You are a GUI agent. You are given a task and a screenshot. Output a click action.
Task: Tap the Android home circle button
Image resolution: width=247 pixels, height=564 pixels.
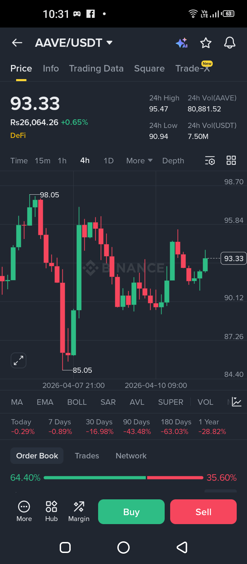tap(123, 547)
